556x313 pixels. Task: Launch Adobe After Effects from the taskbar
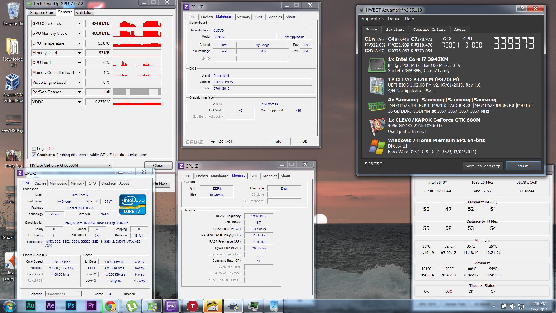51,306
